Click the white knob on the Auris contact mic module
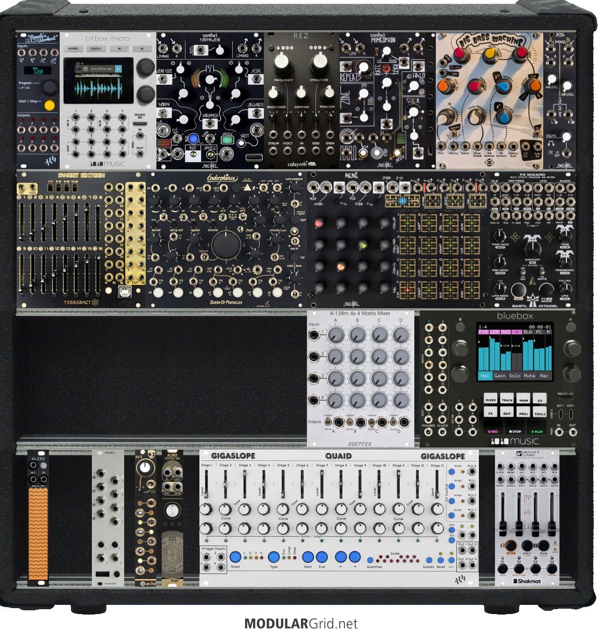 coord(172,511)
